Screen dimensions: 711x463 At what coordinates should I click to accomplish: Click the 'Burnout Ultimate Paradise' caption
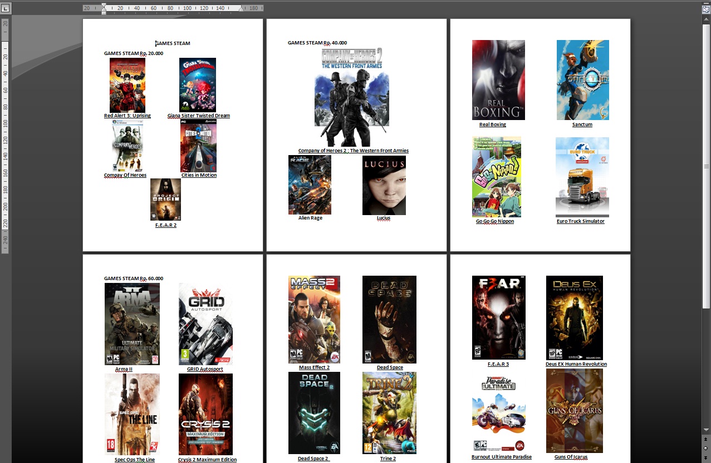pyautogui.click(x=502, y=457)
